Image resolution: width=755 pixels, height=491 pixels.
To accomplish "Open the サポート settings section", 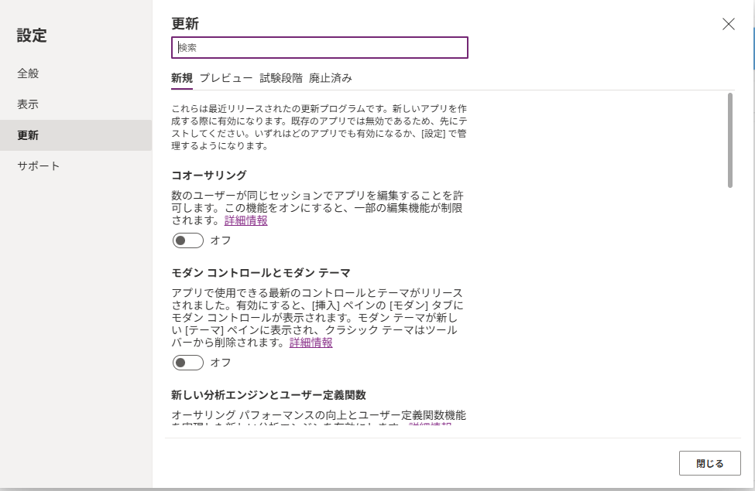I will 76,166.
